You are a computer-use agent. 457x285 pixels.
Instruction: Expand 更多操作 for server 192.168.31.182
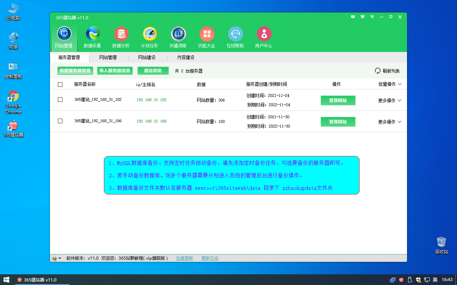click(x=390, y=100)
